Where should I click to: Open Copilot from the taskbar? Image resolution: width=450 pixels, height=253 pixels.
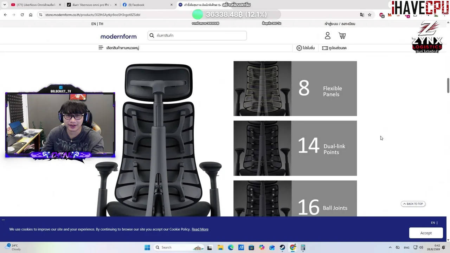[262, 247]
